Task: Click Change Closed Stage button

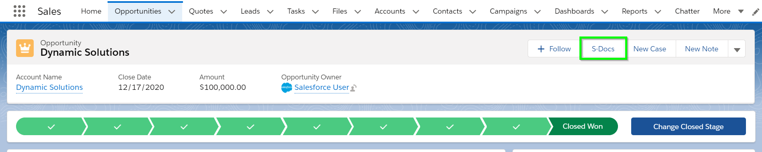Action: coord(688,126)
